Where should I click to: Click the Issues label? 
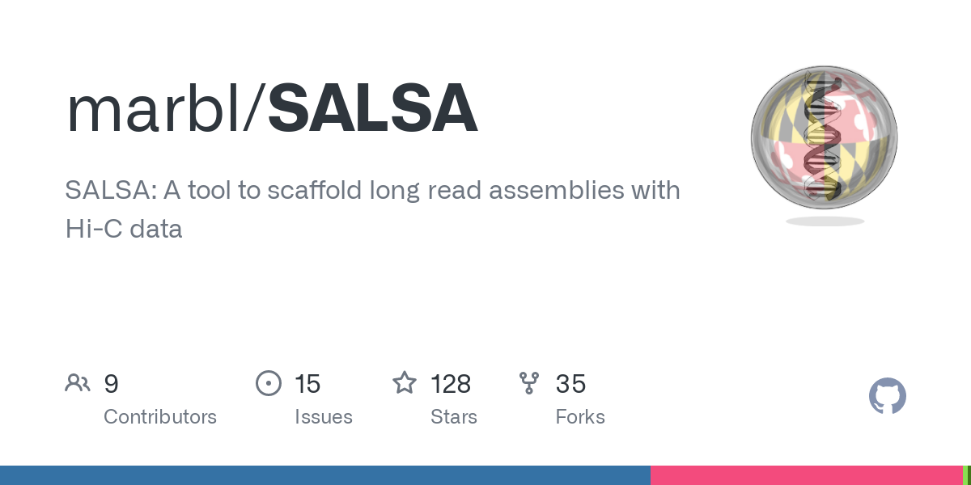coord(324,417)
